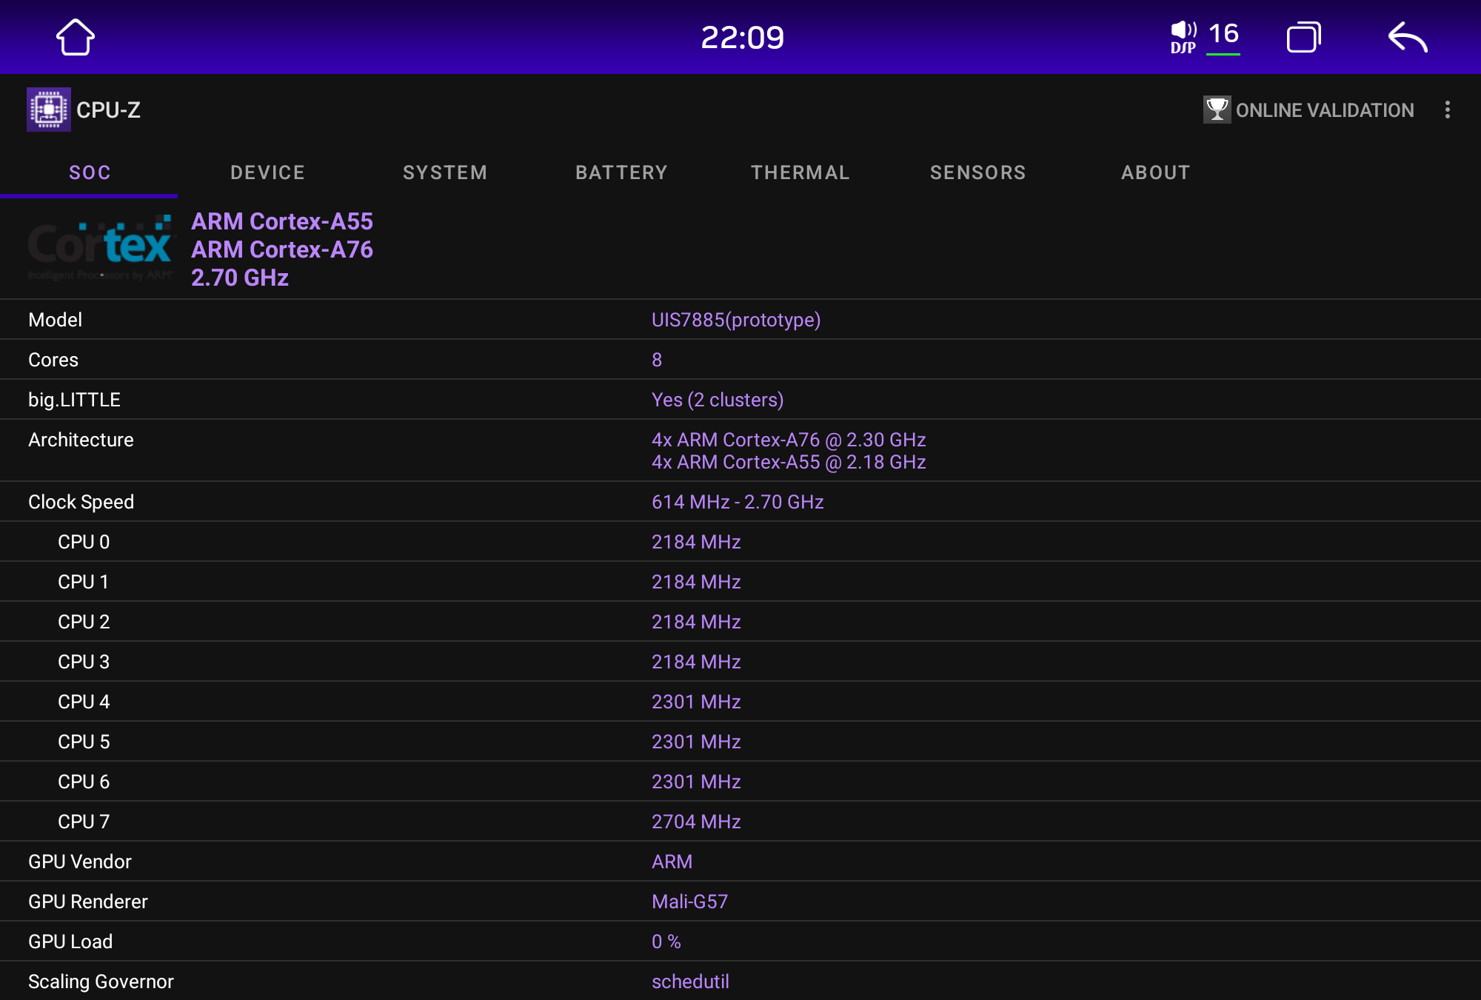
Task: Tap the back arrow icon
Action: click(1408, 37)
